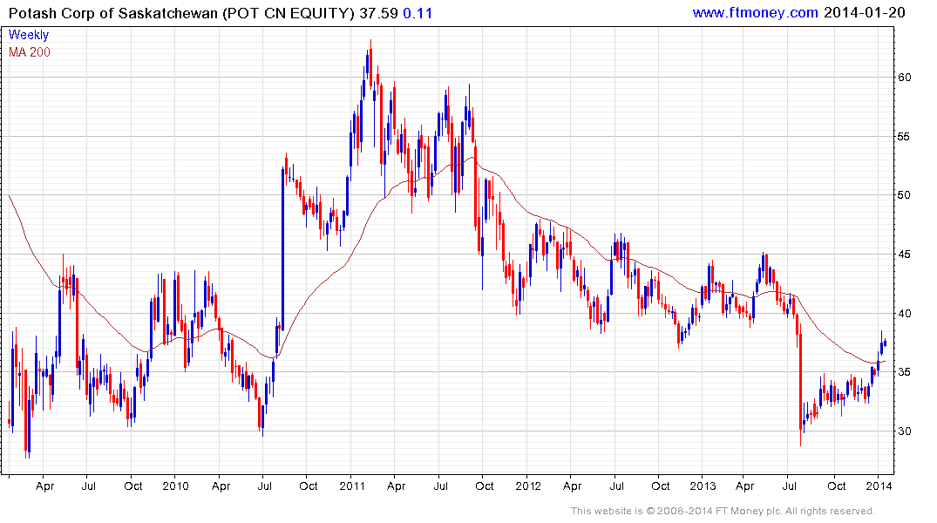This screenshot has width=937, height=523.
Task: Select the 2014 marker on time axis
Action: pos(879,486)
